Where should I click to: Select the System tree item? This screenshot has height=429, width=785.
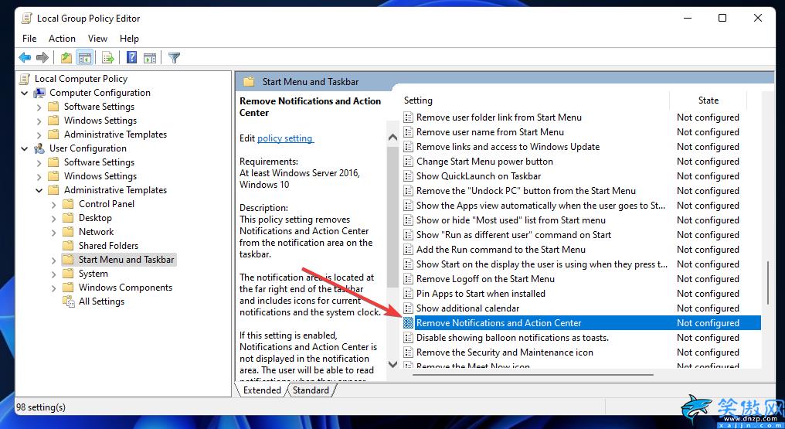coord(93,274)
